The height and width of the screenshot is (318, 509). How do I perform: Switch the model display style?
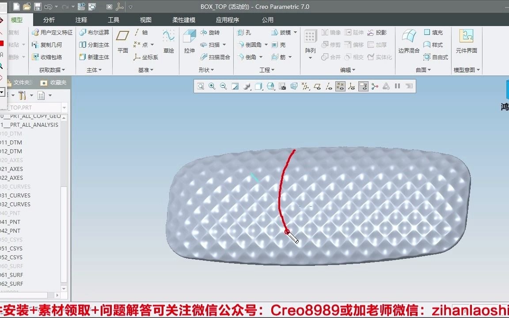(x=258, y=86)
